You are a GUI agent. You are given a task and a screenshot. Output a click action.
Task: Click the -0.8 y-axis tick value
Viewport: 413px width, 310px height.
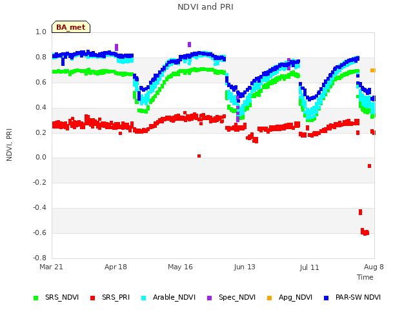[39, 258]
